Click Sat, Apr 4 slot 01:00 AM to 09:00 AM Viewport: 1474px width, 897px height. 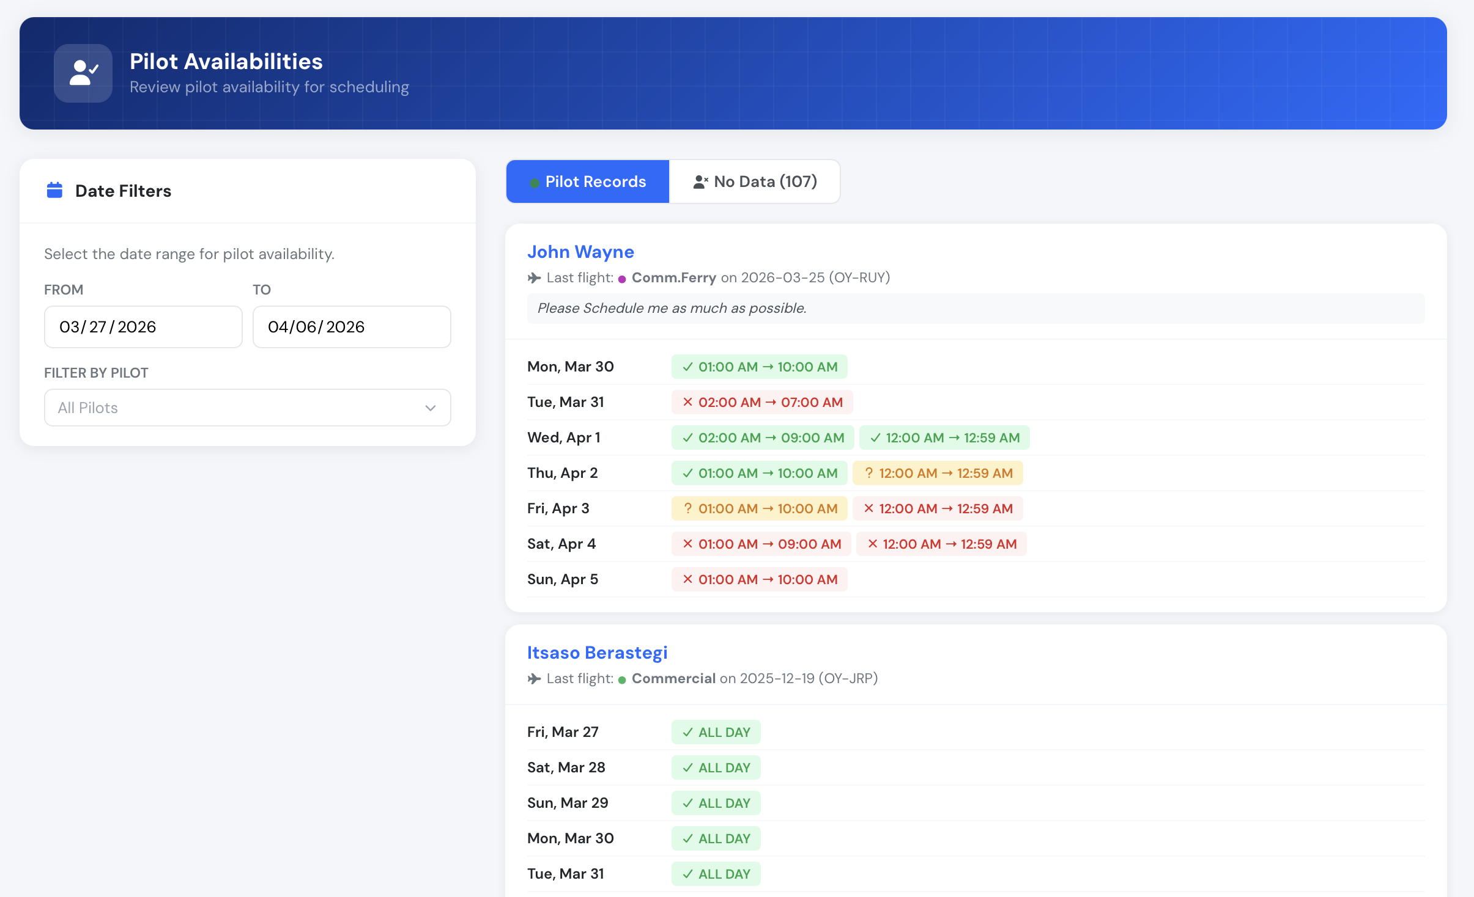[x=761, y=544]
